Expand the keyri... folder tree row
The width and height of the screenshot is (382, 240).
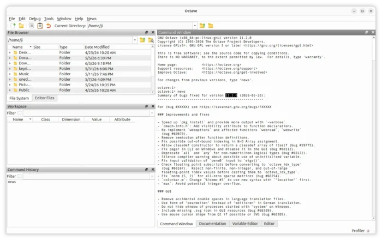[x=10, y=69]
